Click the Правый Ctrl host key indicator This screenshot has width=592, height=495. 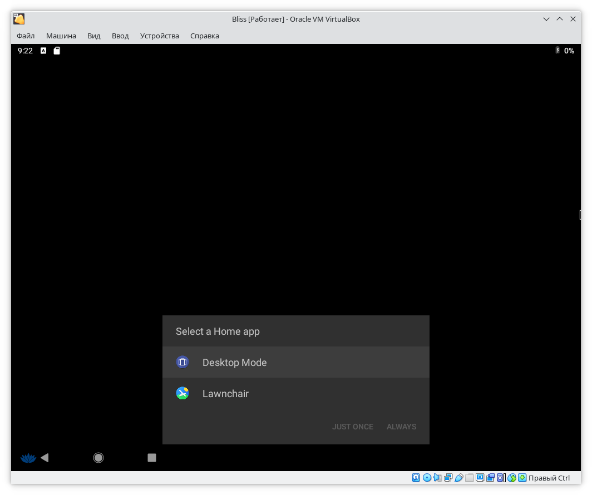pyautogui.click(x=549, y=478)
